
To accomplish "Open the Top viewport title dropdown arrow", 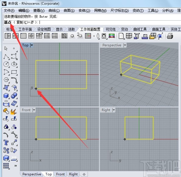I will [32, 45].
